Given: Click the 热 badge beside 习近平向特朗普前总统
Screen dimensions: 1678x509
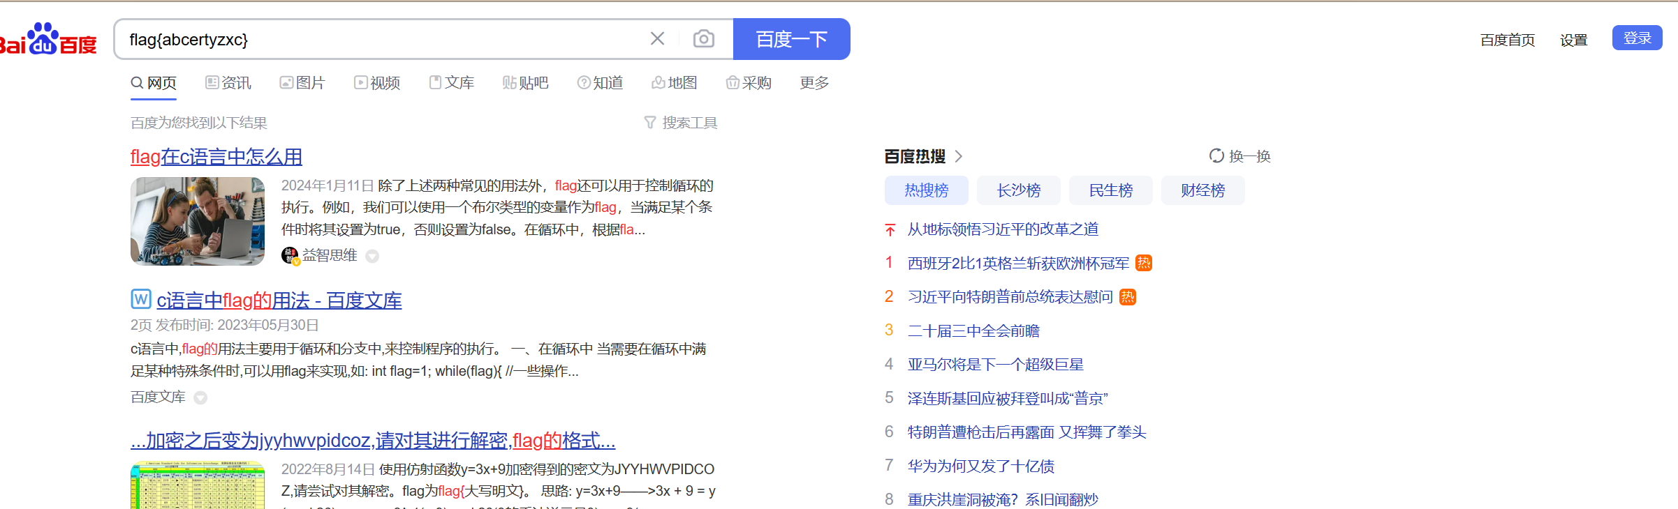Looking at the screenshot, I should tap(1128, 297).
